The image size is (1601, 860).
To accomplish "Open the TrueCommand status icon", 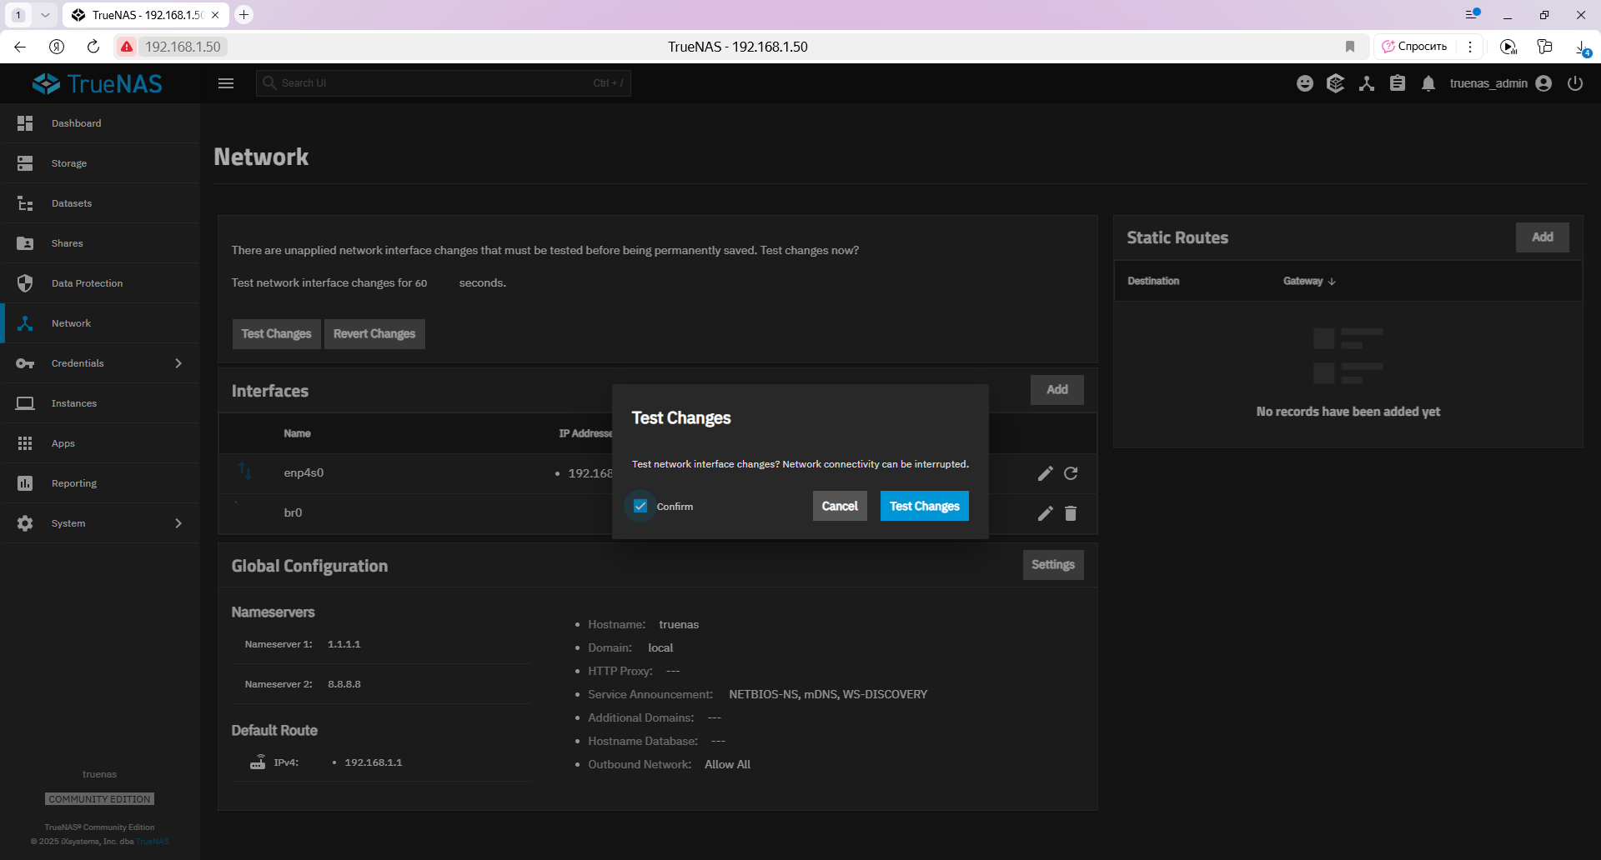I will pos(1335,83).
